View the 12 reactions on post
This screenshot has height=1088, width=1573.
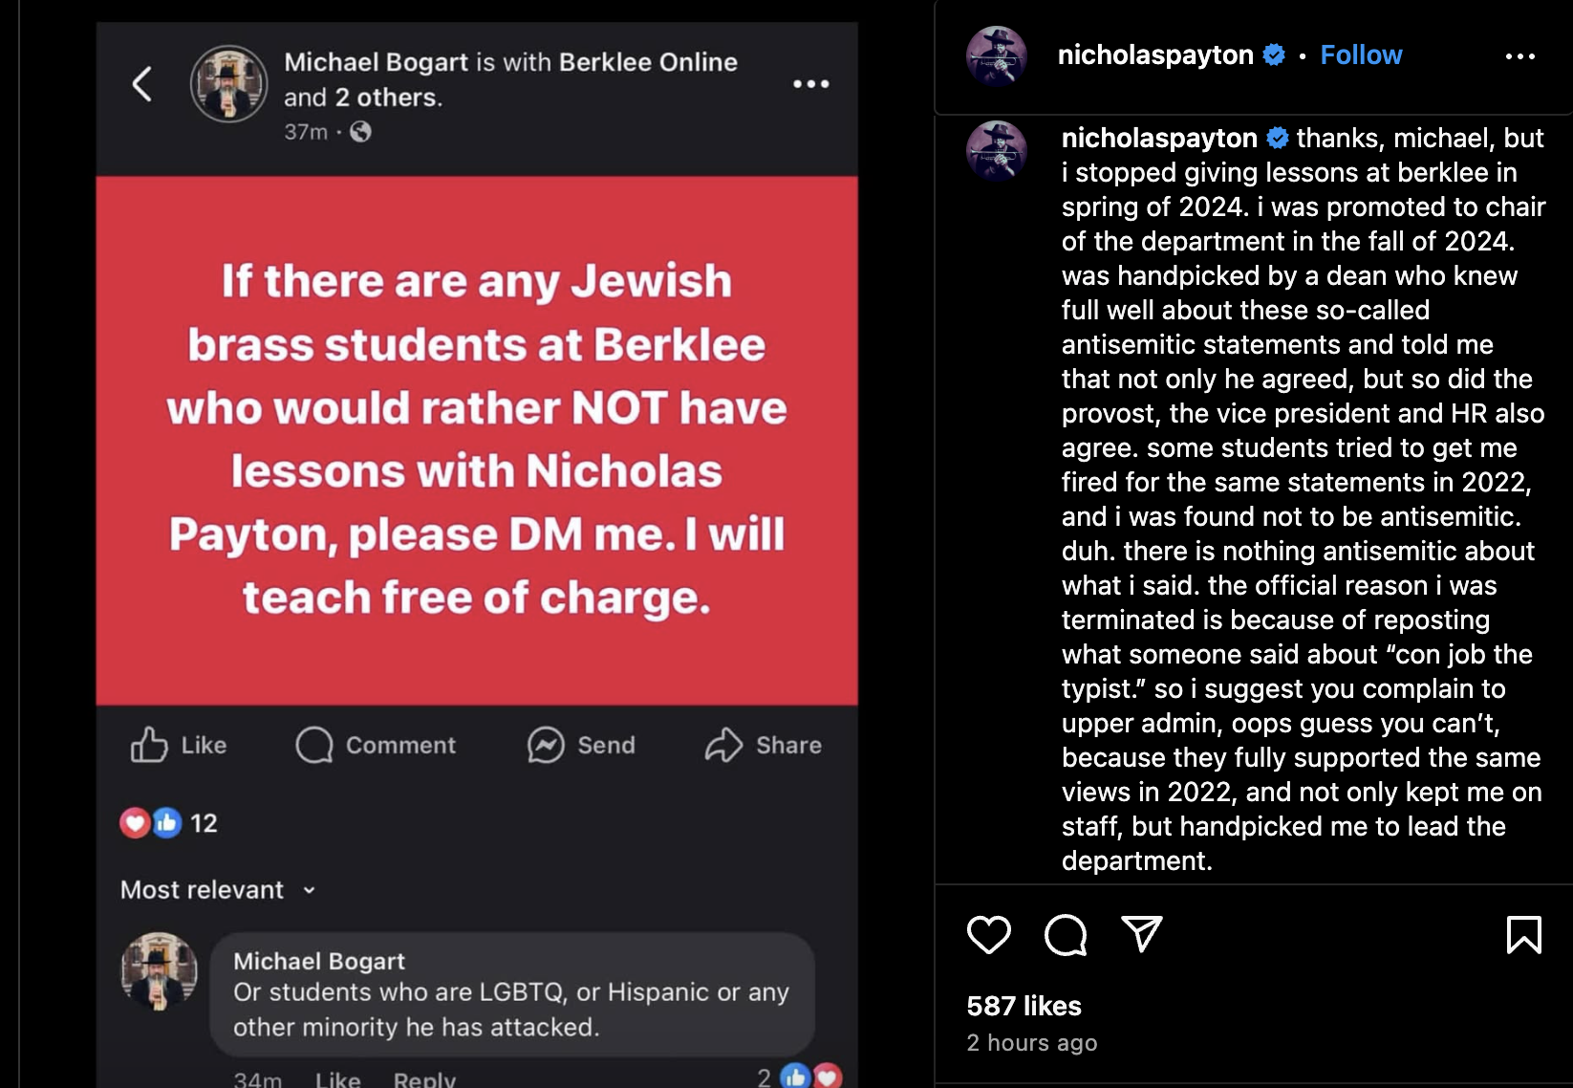click(x=169, y=823)
